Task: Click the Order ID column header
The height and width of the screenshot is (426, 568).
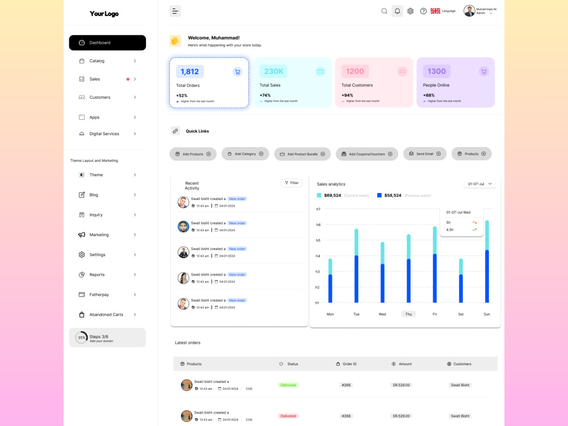Action: tap(346, 364)
